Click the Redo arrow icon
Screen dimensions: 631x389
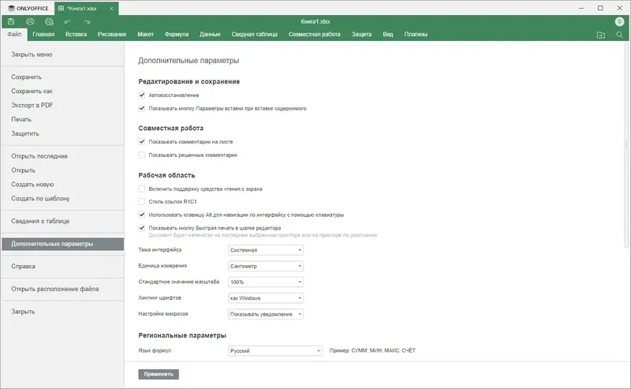(x=87, y=22)
